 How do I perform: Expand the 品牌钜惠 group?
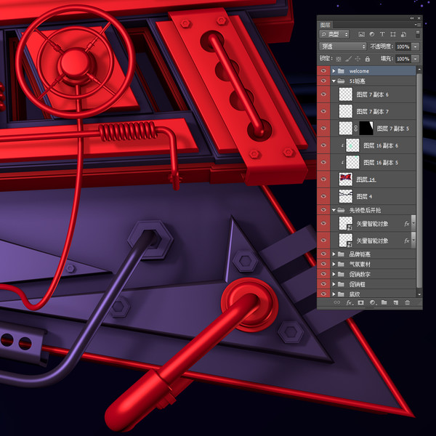click(x=334, y=254)
